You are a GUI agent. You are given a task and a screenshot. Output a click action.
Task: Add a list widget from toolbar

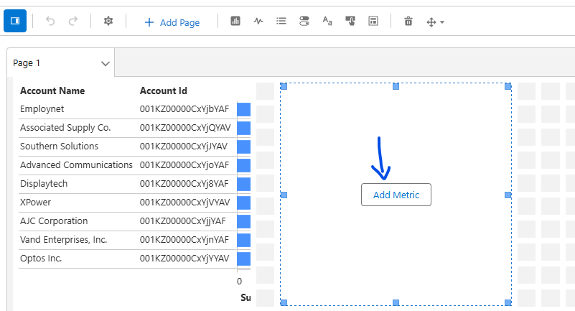[x=281, y=22]
